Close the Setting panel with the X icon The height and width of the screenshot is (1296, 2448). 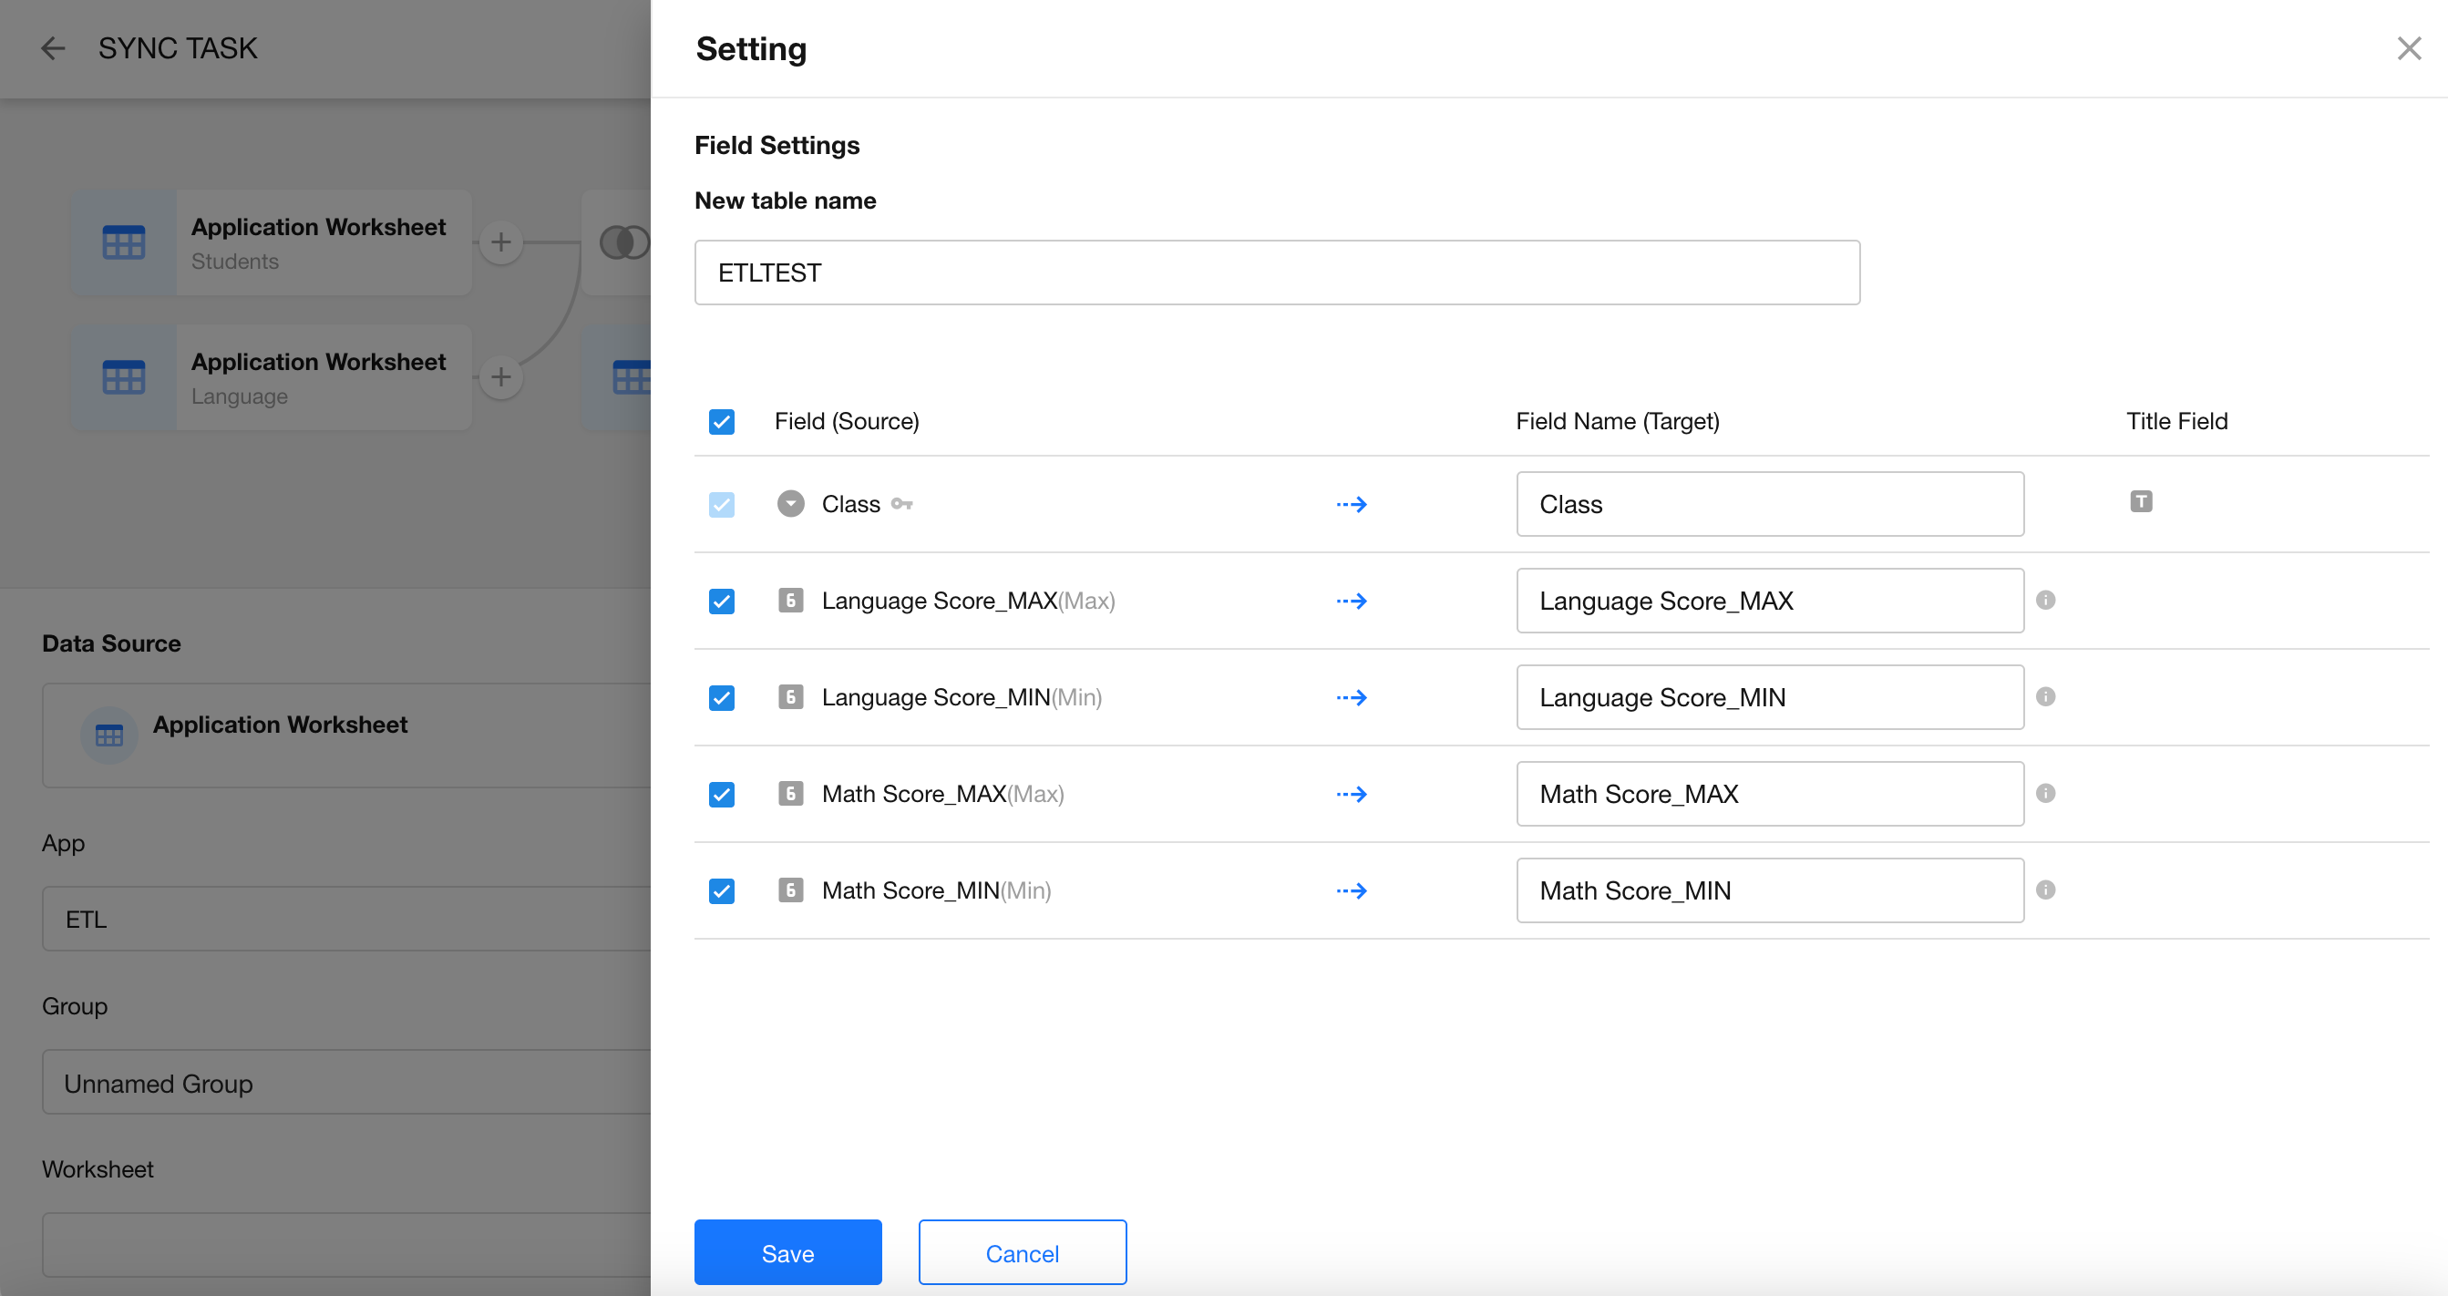click(x=2408, y=48)
